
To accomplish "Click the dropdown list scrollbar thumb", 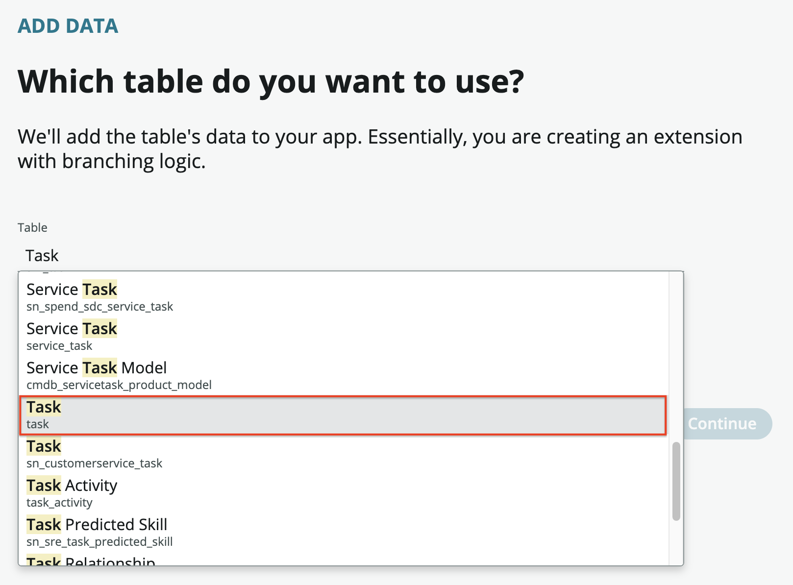I will tap(676, 481).
